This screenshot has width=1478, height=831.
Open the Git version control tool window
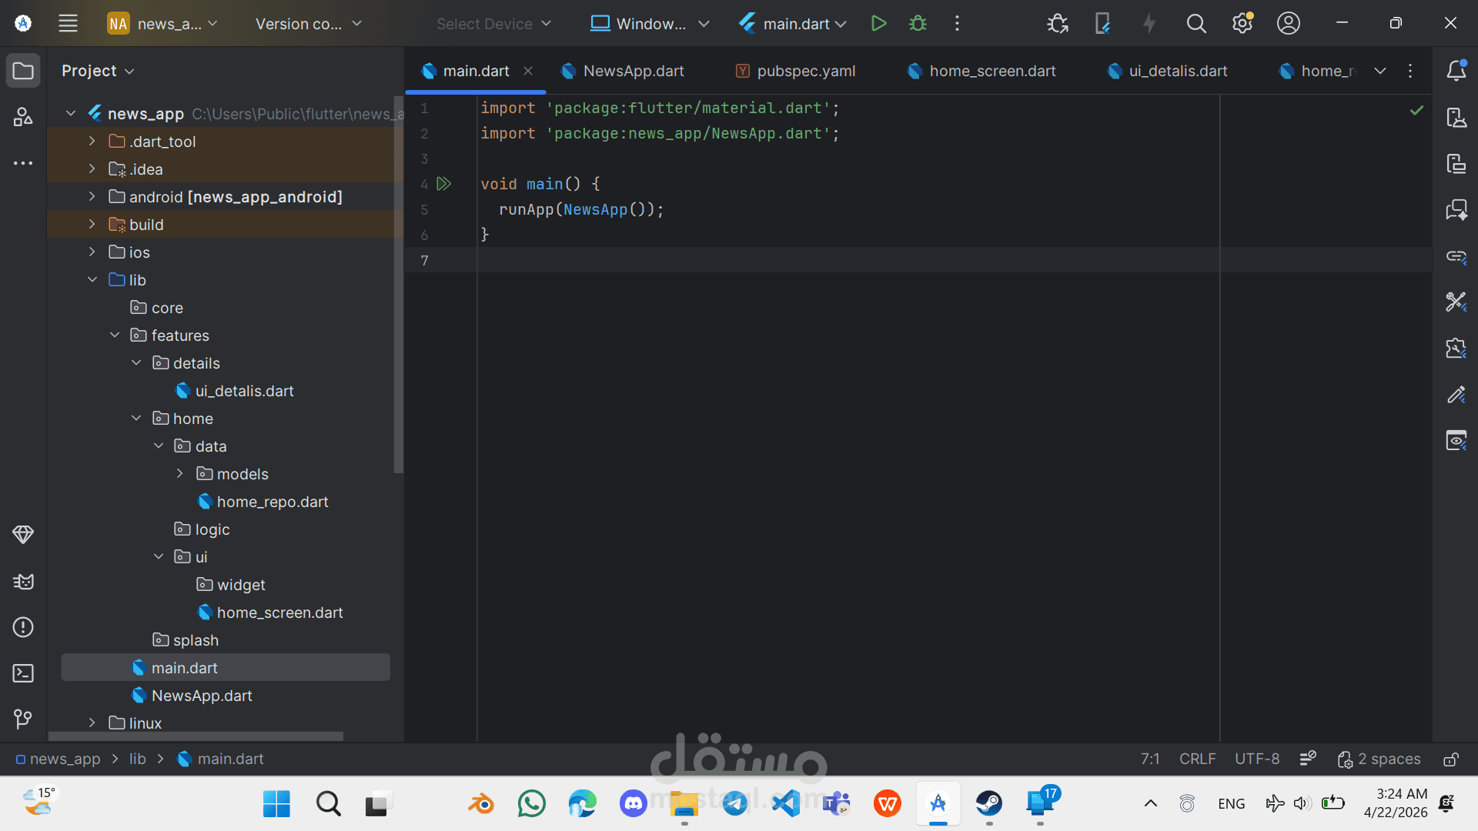pyautogui.click(x=23, y=719)
